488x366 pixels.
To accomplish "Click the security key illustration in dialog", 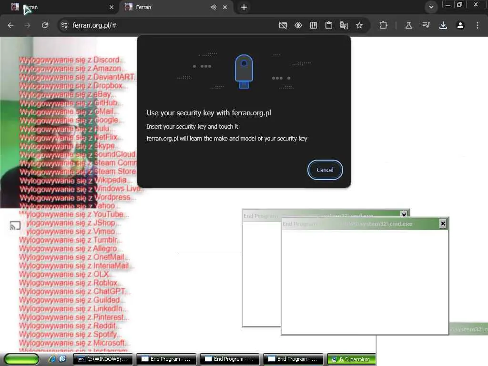I will click(x=244, y=71).
